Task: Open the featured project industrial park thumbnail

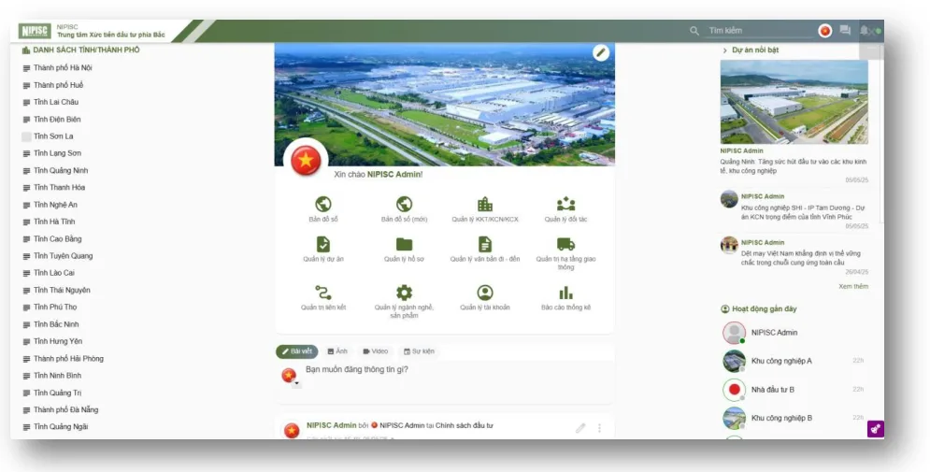Action: 794,102
